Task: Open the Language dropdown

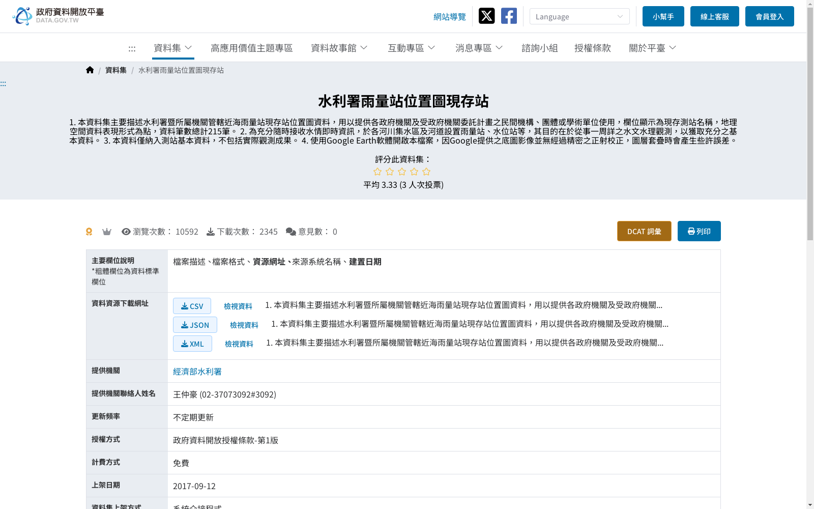Action: (x=579, y=16)
